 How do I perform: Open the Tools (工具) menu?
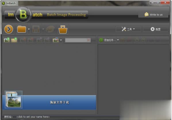[128, 29]
